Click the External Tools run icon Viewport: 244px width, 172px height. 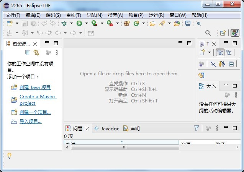point(110,23)
